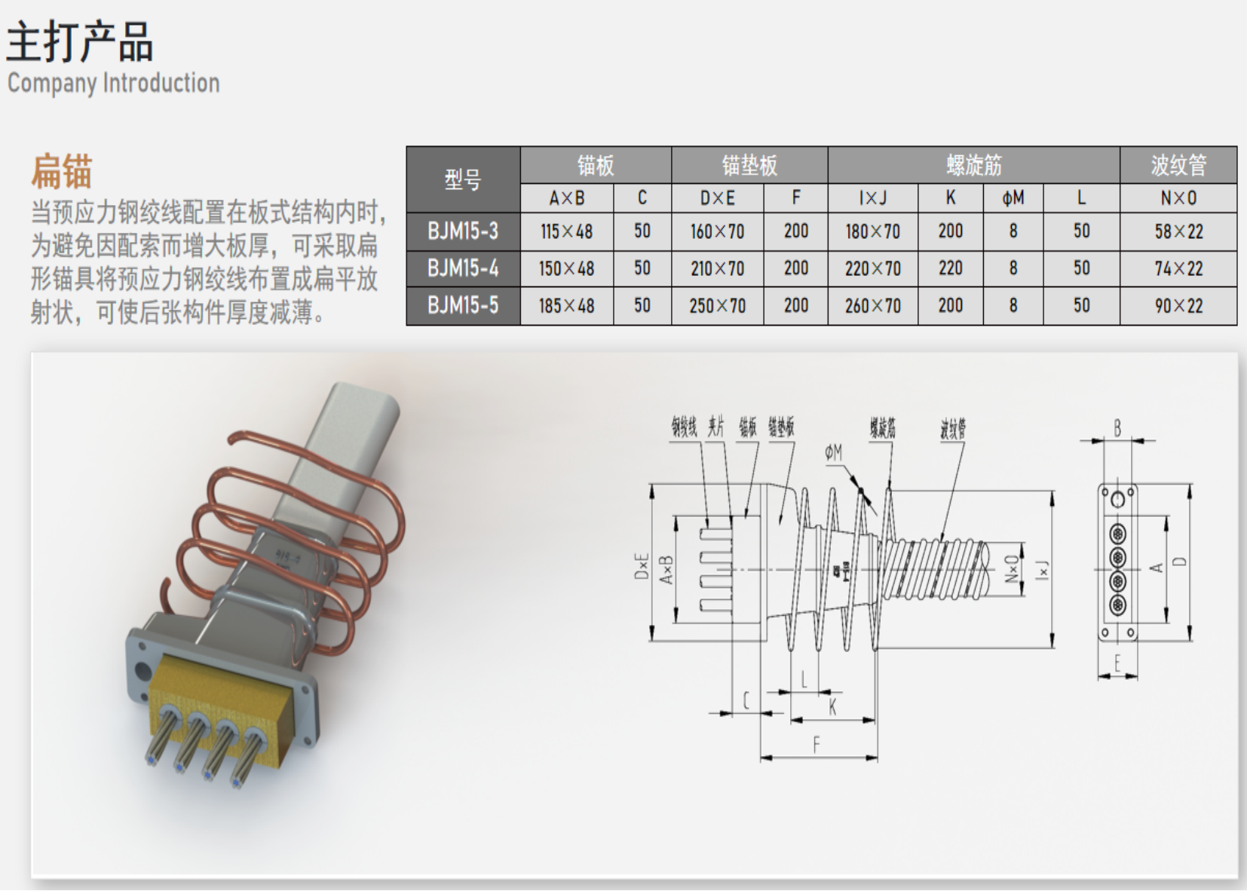Click the 220×70 cell
Screen dimensions: 1247x891
872,268
